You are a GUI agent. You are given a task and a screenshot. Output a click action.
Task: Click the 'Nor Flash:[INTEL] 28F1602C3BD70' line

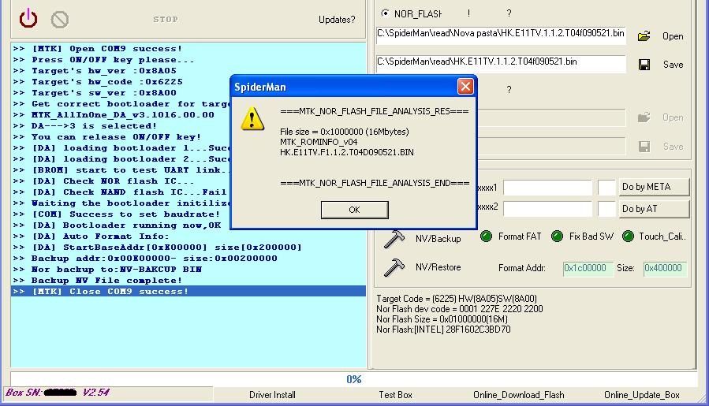(443, 330)
